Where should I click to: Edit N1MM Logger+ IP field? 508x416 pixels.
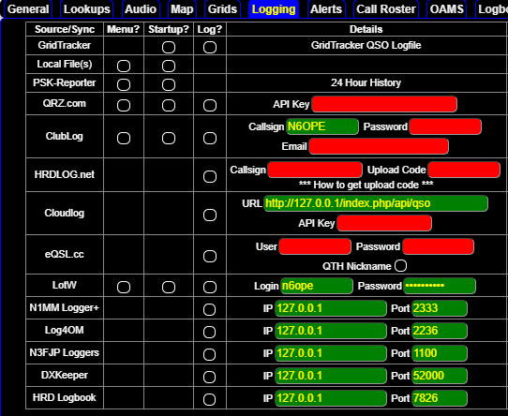(331, 308)
